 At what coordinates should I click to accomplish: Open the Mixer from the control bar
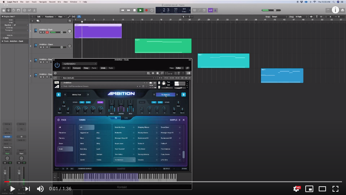29,10
